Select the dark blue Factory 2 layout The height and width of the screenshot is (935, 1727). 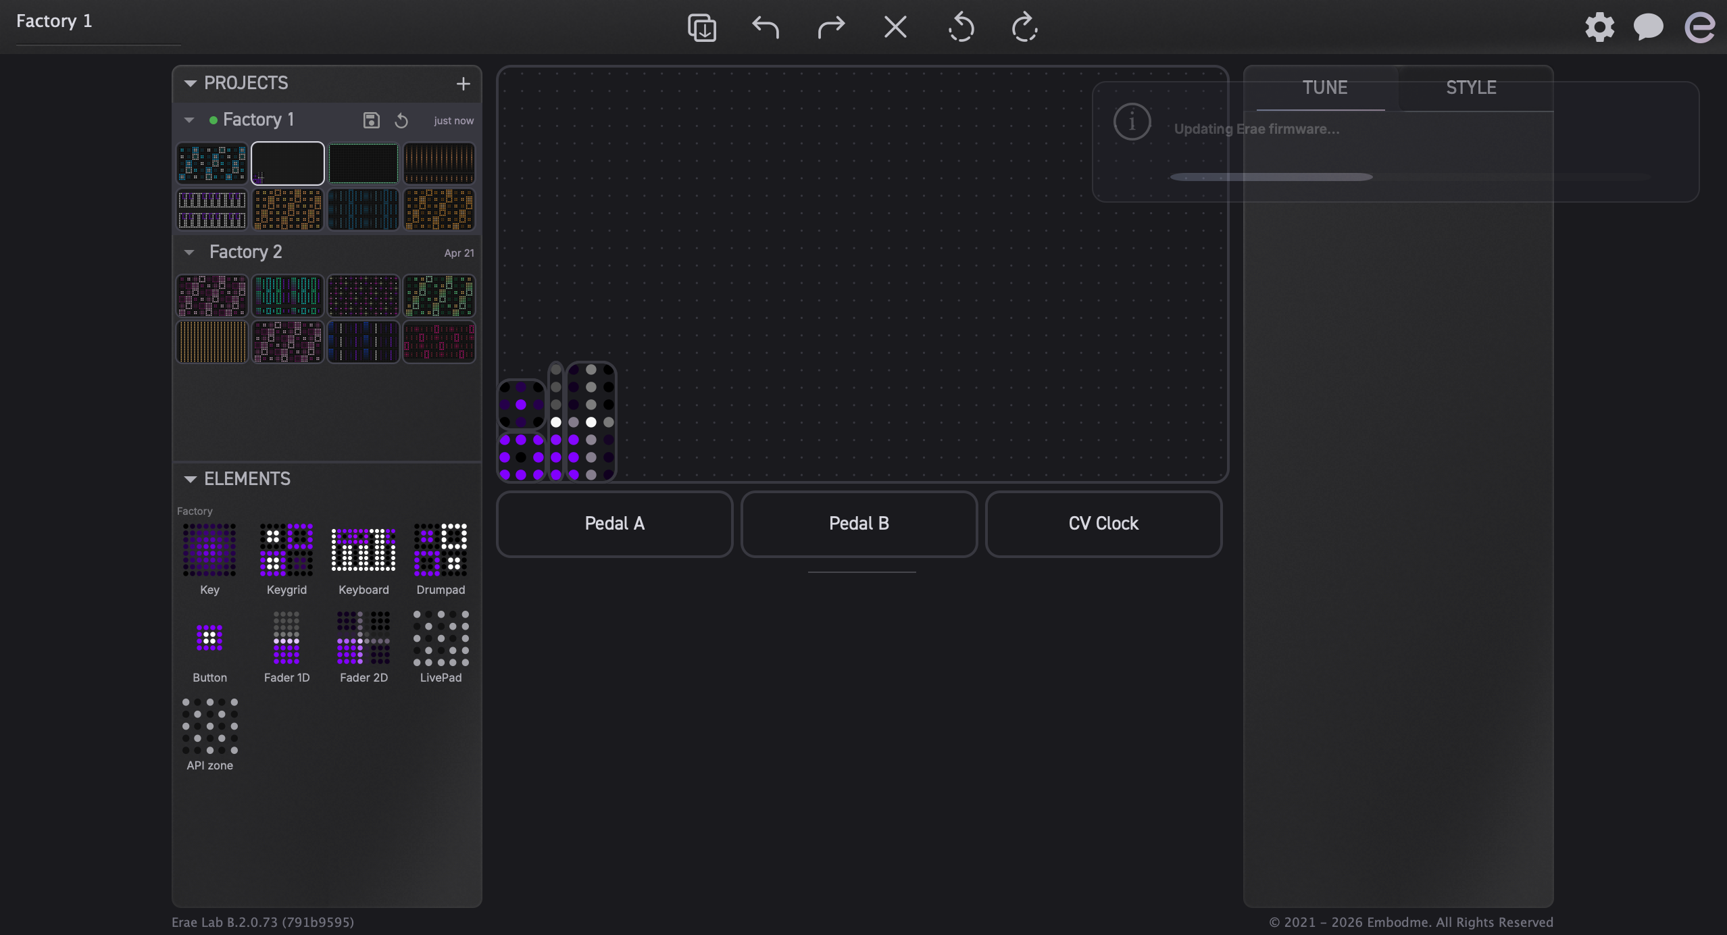(x=364, y=341)
